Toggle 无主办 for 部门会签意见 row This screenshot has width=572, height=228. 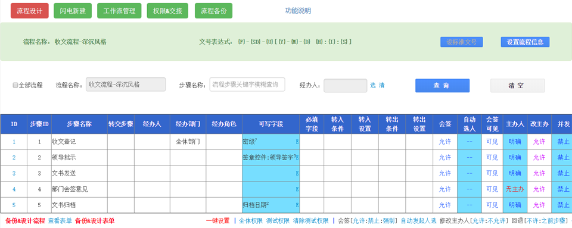(515, 189)
